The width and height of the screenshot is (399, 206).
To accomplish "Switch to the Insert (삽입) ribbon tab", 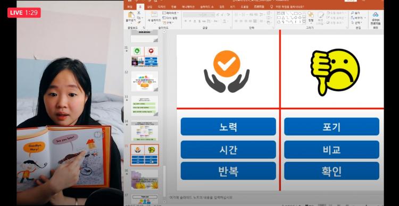I will [149, 7].
